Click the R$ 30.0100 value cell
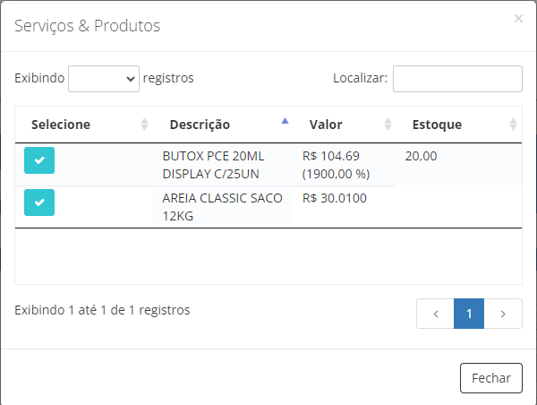The width and height of the screenshot is (537, 405). pos(335,198)
